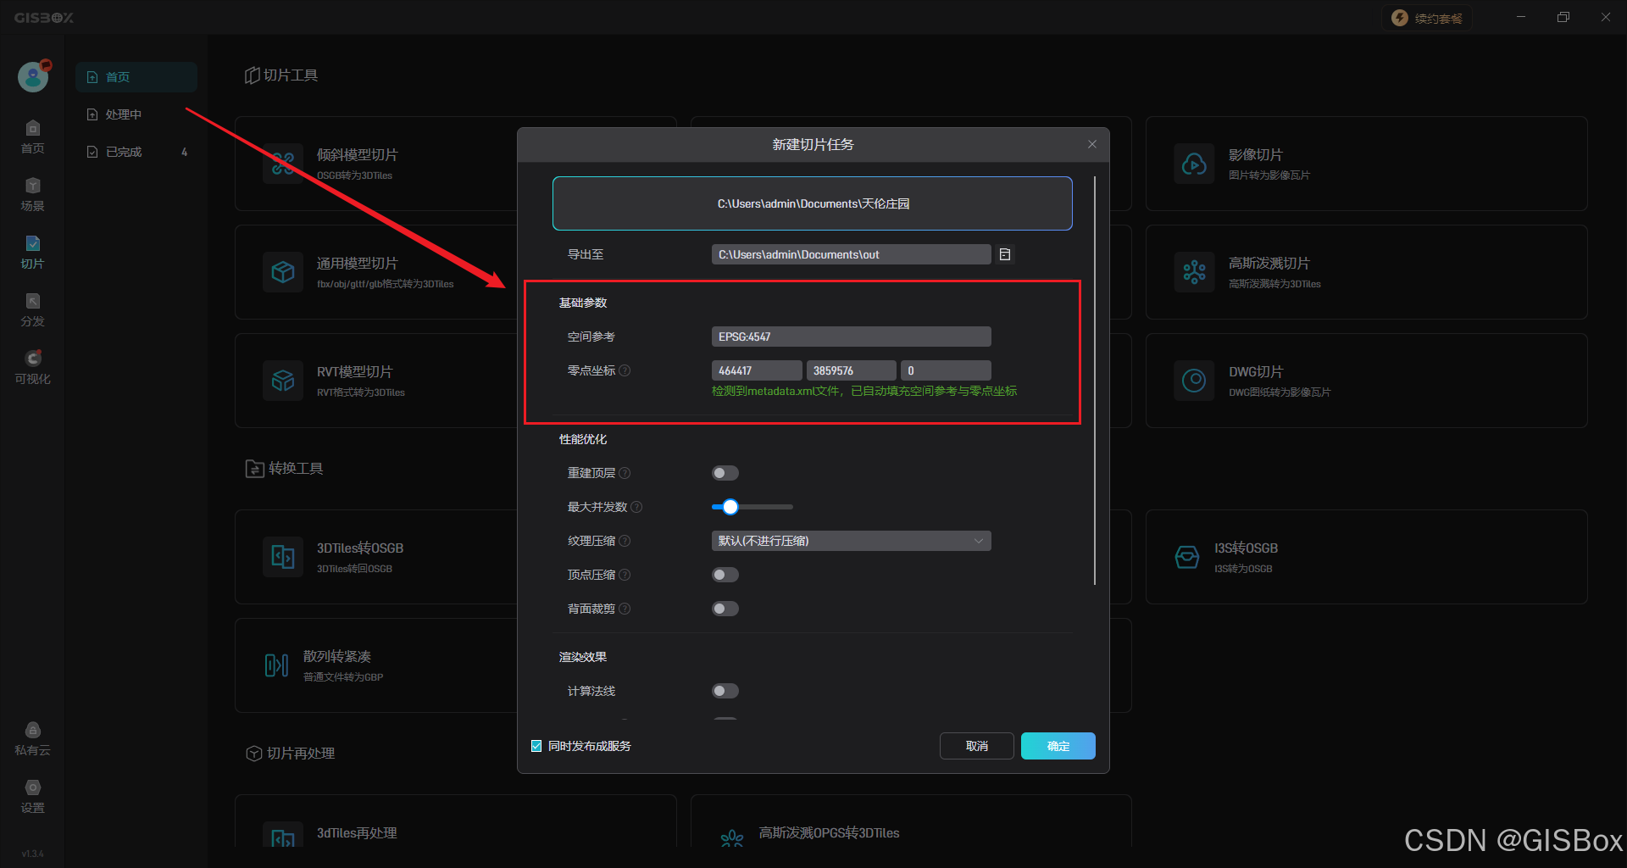
Task: Open the 3dTiles再处理 card
Action: click(x=456, y=822)
